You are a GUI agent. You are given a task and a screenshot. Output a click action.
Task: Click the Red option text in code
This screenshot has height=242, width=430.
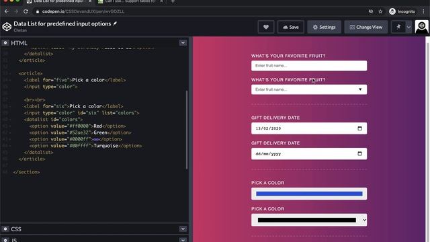(97, 126)
